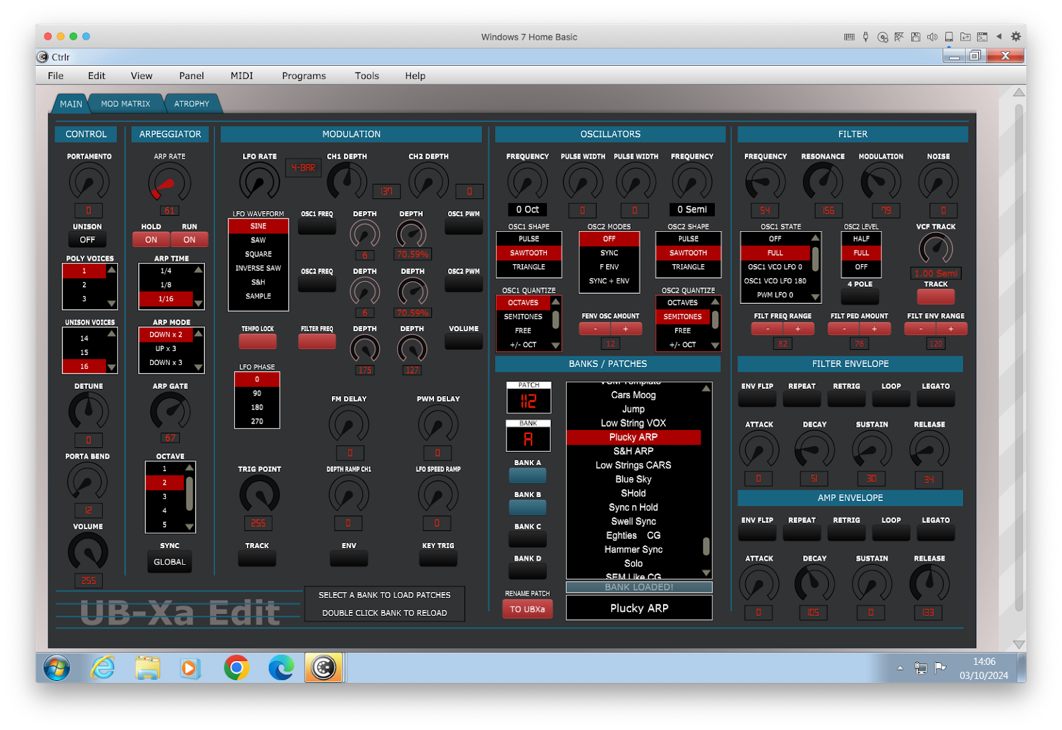Image resolution: width=1062 pixels, height=730 pixels.
Task: Select TRIANGLE in OSC1 SHAPE list
Action: (x=528, y=267)
